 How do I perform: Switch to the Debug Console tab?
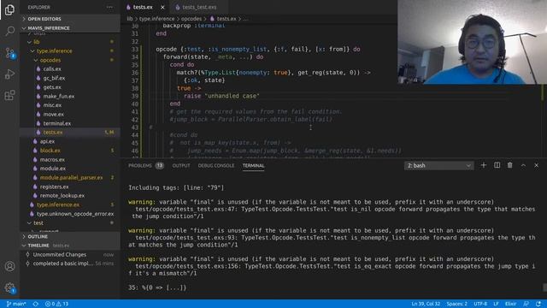pyautogui.click(x=216, y=165)
